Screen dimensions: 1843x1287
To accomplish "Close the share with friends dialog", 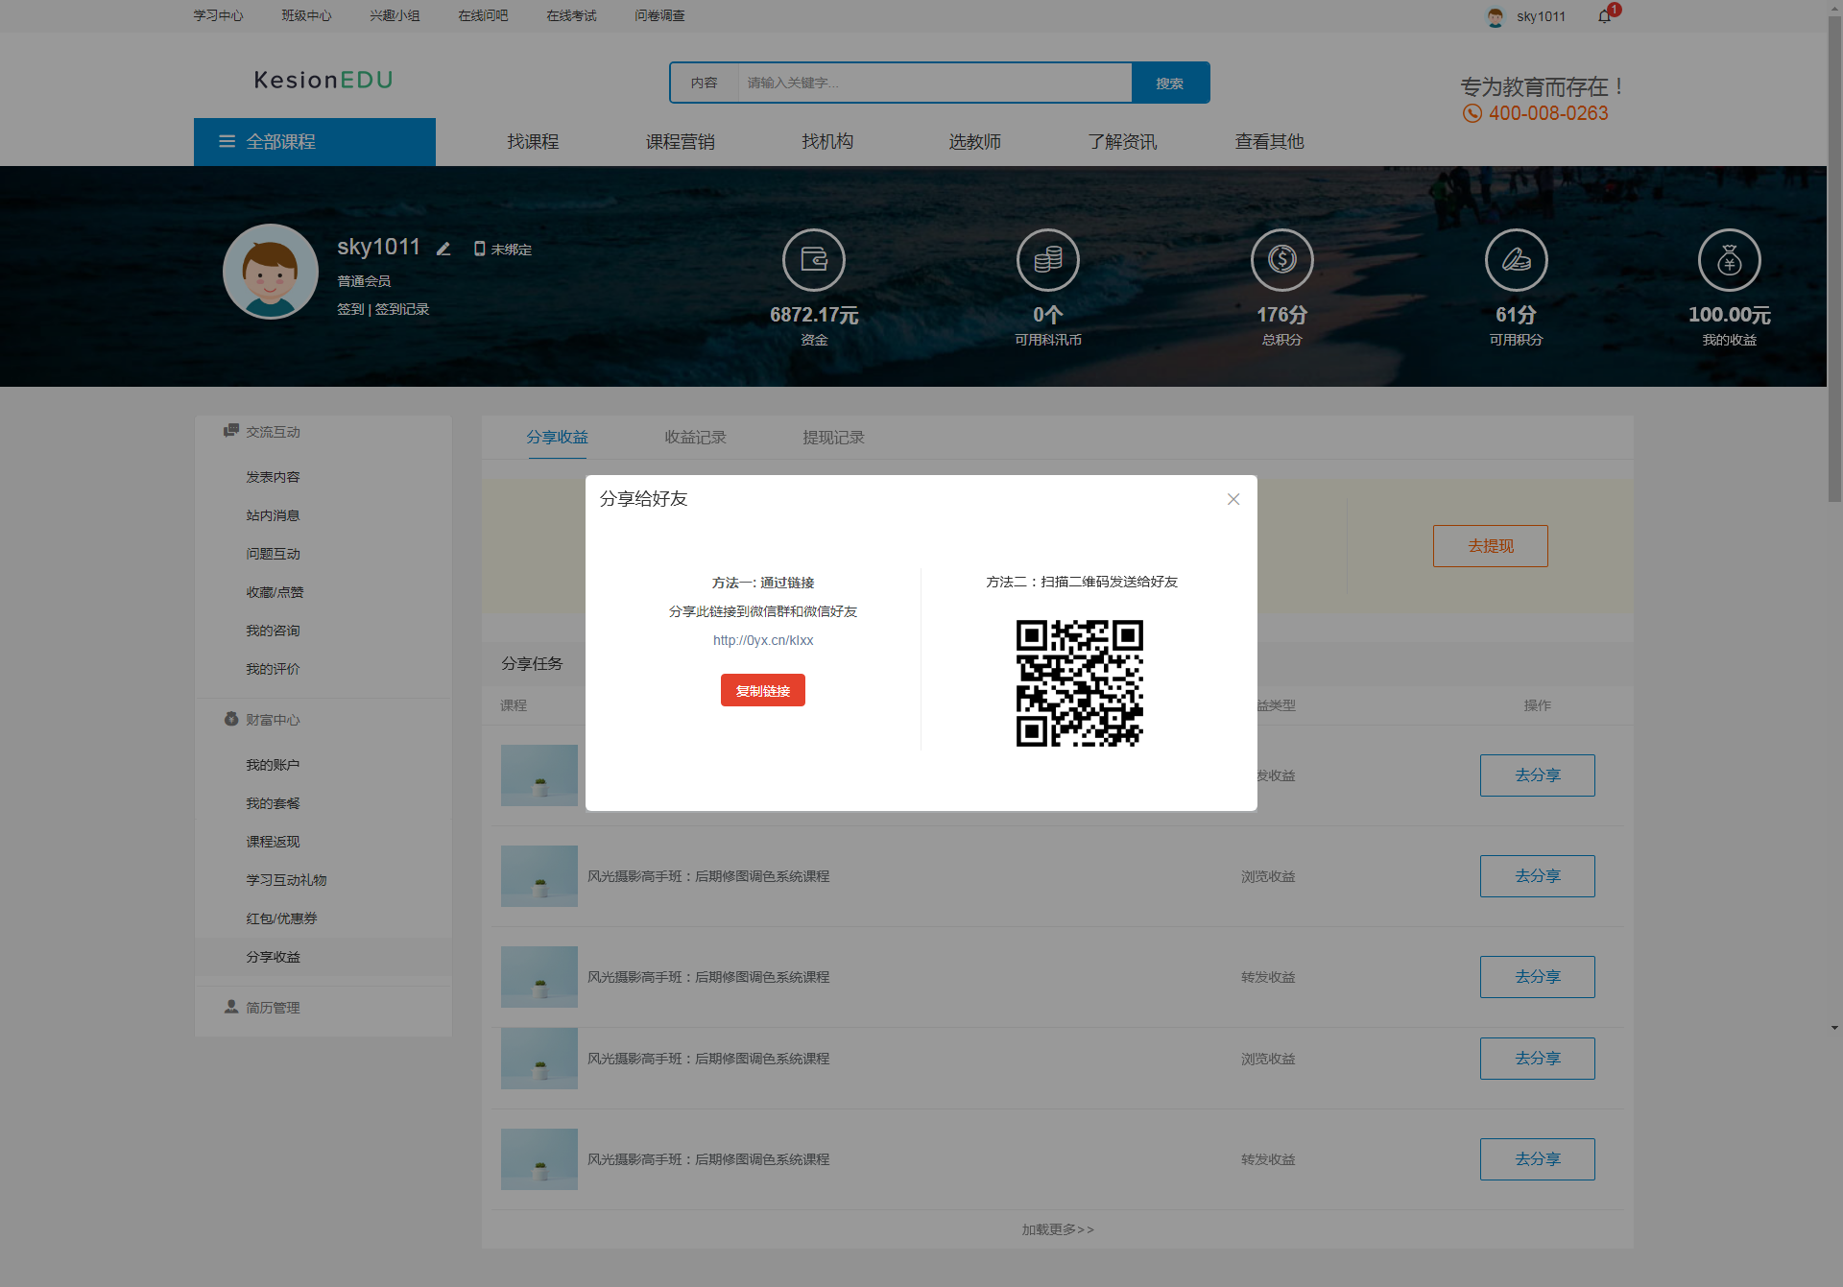I will [1233, 499].
